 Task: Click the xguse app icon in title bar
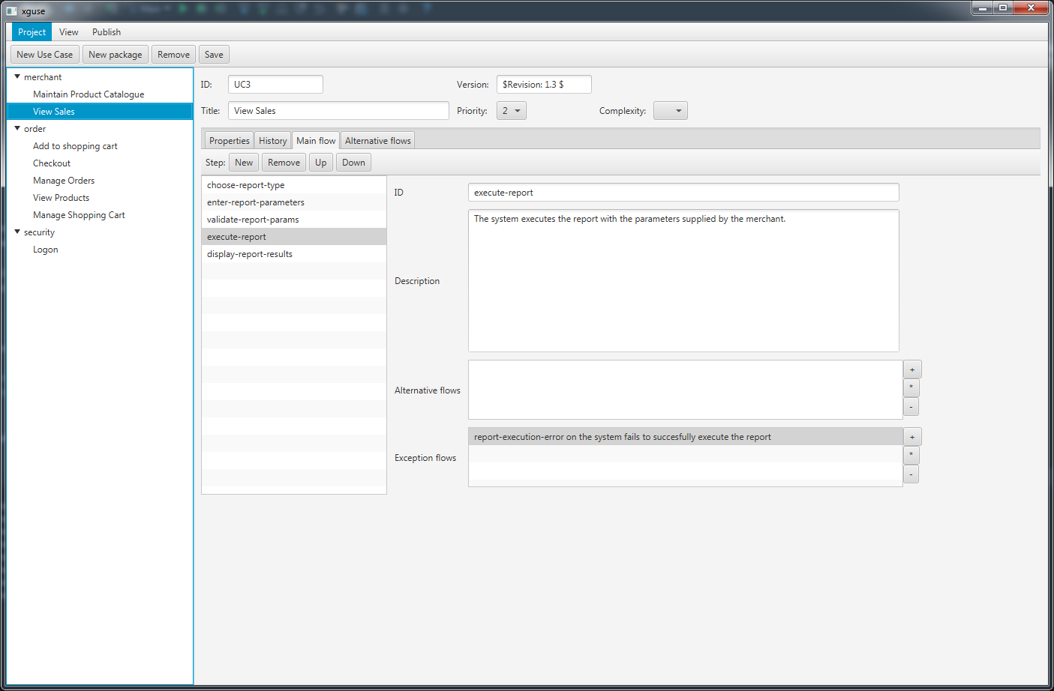tap(11, 11)
